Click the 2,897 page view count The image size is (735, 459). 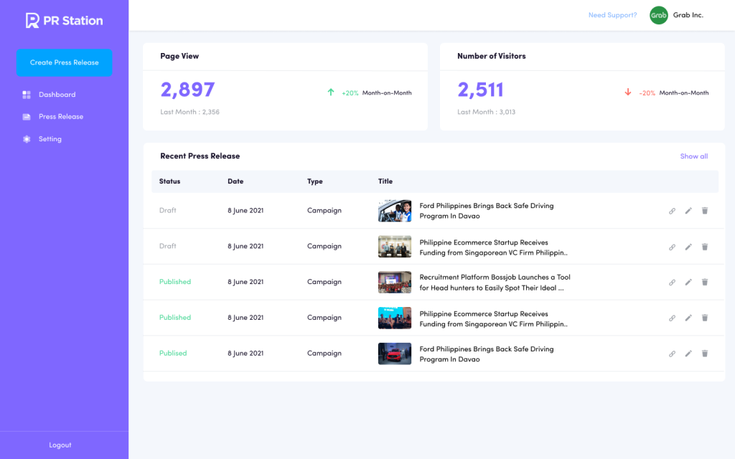(187, 90)
